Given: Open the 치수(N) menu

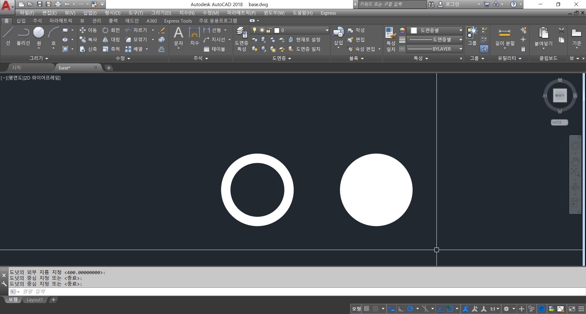Looking at the screenshot, I should pyautogui.click(x=187, y=13).
